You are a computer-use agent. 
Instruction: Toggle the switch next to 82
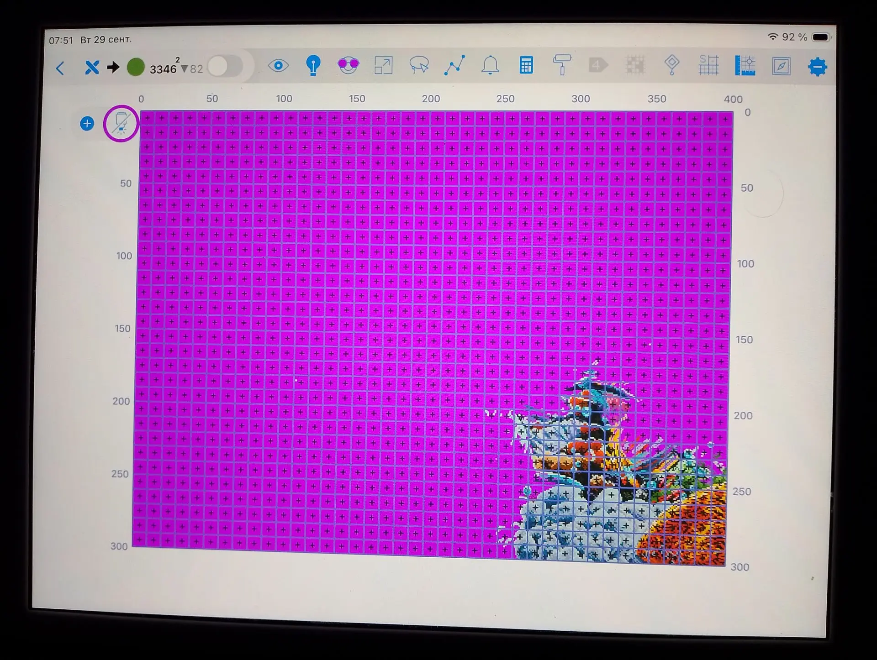(x=225, y=67)
